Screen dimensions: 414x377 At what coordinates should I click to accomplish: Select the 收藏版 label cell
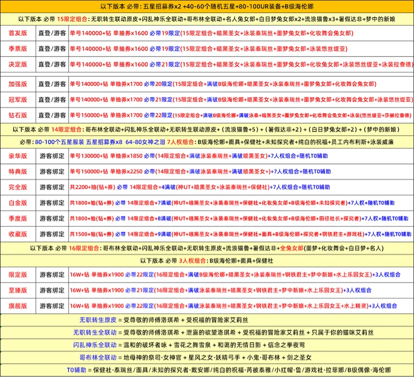pos(18,234)
